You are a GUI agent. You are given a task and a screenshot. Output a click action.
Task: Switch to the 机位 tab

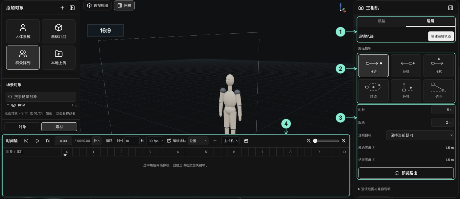(x=381, y=21)
